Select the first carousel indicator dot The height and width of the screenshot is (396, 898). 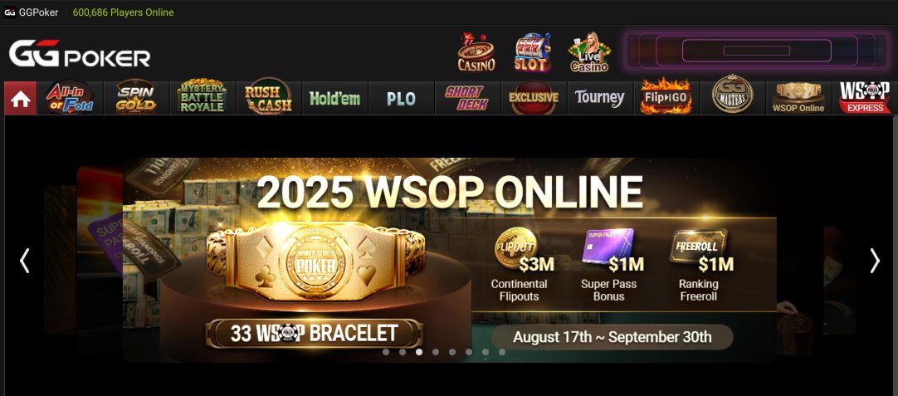click(386, 352)
